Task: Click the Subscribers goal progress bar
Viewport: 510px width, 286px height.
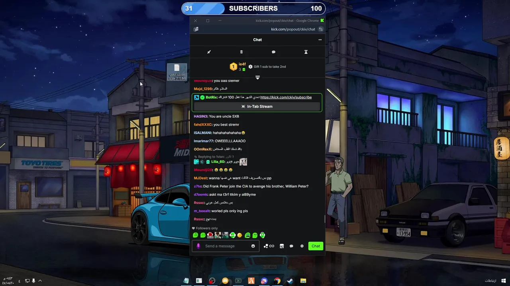Action: tap(253, 8)
